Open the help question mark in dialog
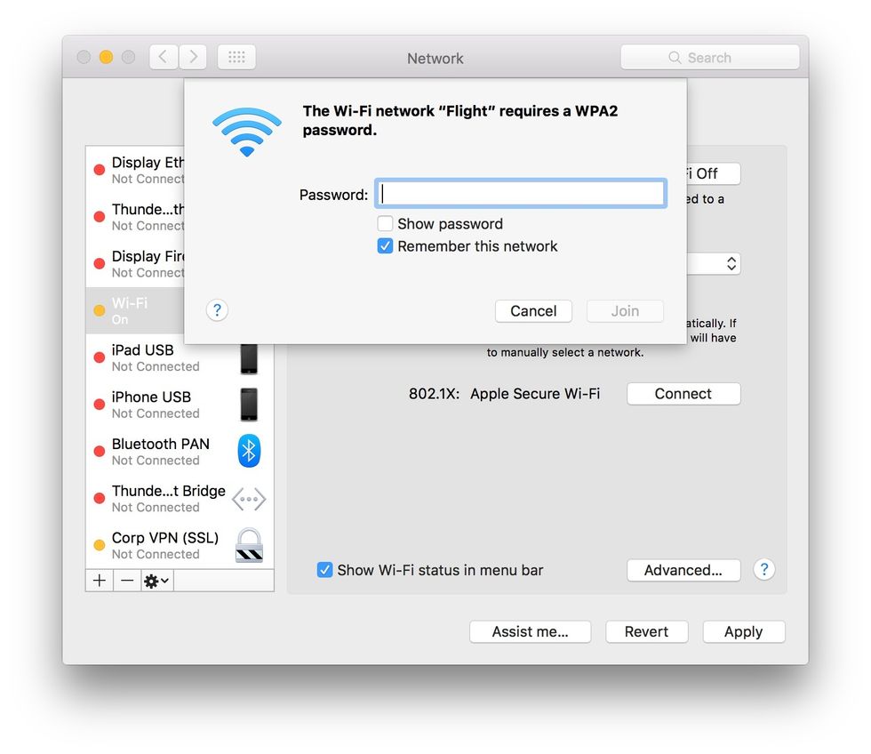 tap(217, 310)
